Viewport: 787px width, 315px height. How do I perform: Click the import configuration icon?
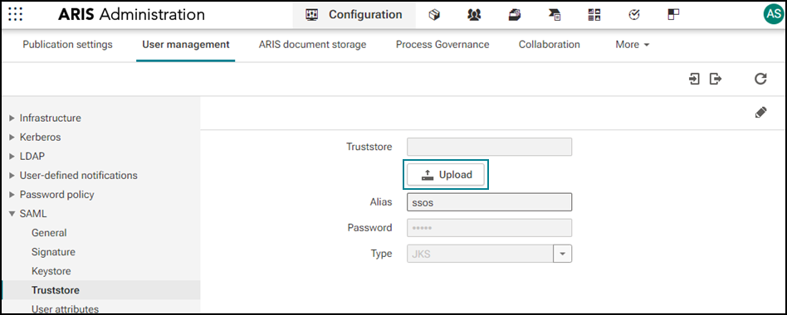pos(694,79)
